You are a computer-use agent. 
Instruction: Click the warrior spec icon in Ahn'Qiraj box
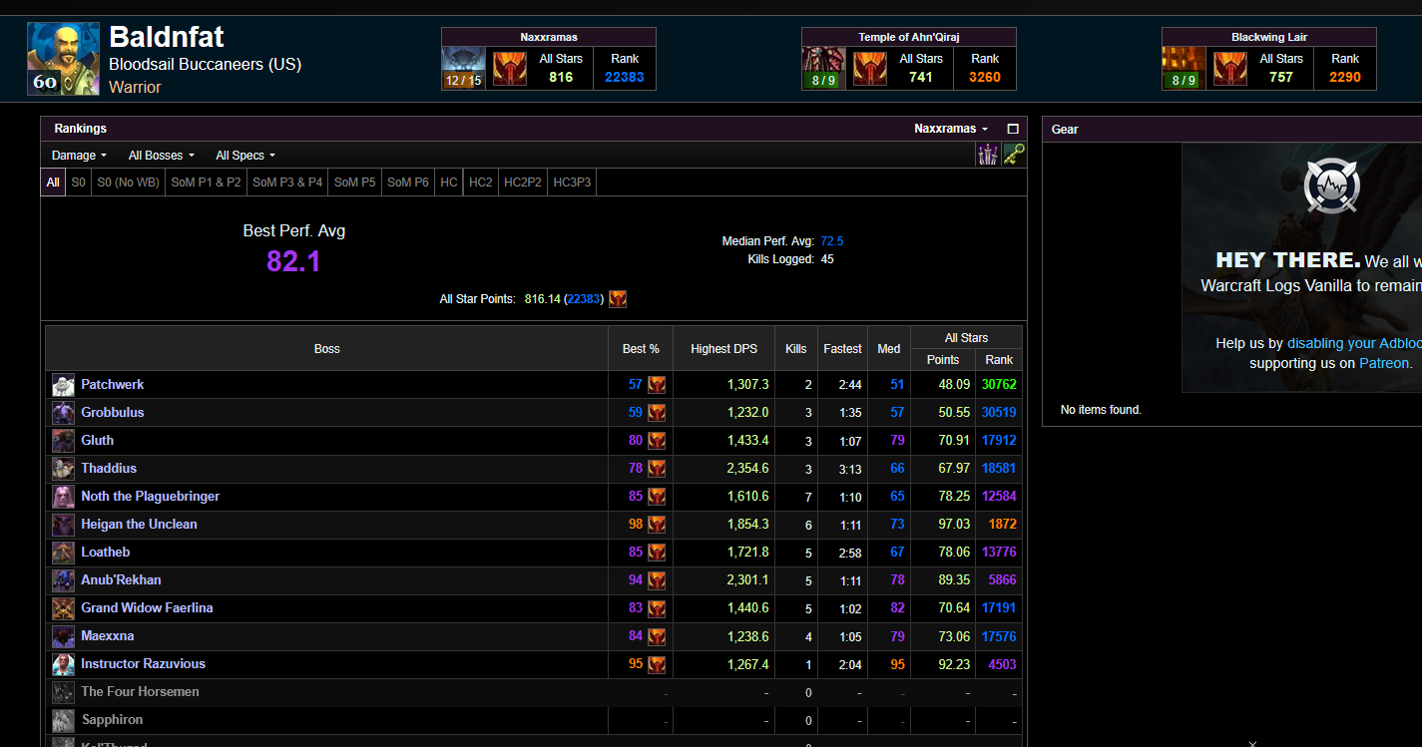[870, 69]
